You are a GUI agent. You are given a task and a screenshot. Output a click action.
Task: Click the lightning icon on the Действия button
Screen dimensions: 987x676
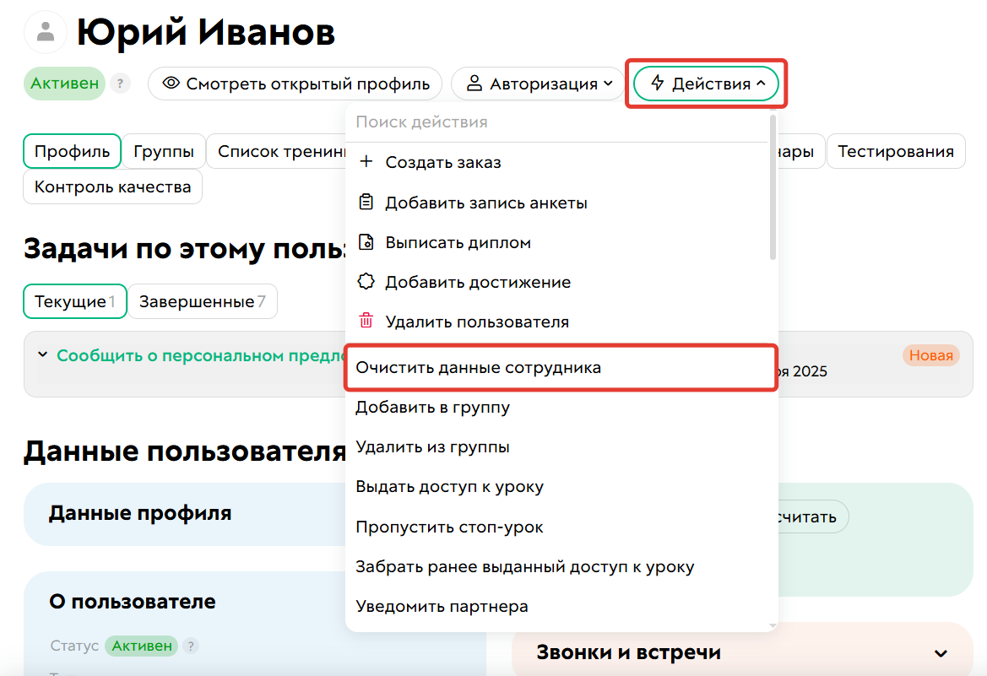659,83
